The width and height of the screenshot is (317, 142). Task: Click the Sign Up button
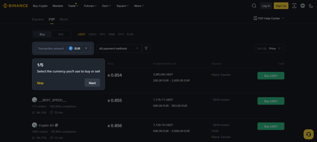click(x=281, y=6)
